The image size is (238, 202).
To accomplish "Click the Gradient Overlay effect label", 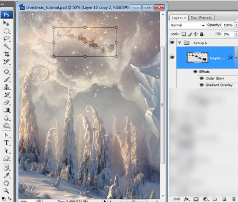I will click(x=219, y=85).
